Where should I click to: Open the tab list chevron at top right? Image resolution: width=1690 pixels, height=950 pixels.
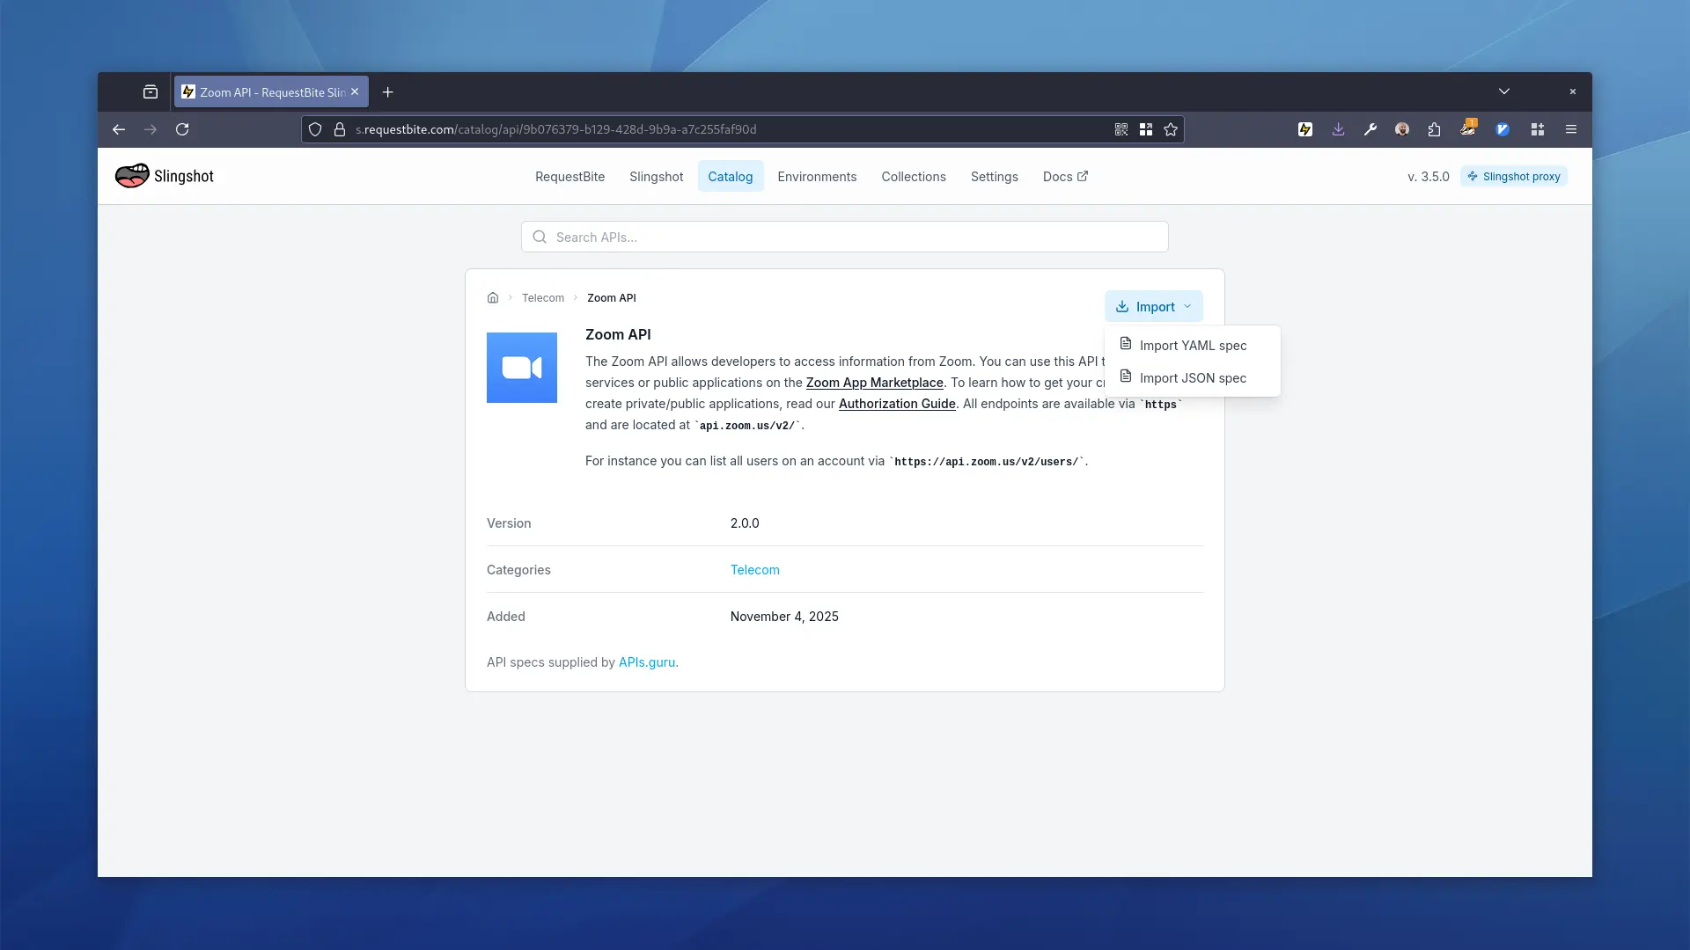(1504, 91)
